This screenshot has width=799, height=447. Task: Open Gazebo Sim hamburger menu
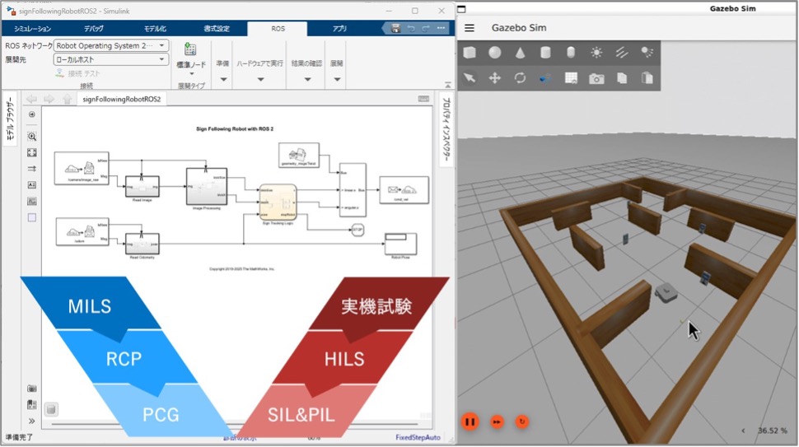(x=470, y=27)
